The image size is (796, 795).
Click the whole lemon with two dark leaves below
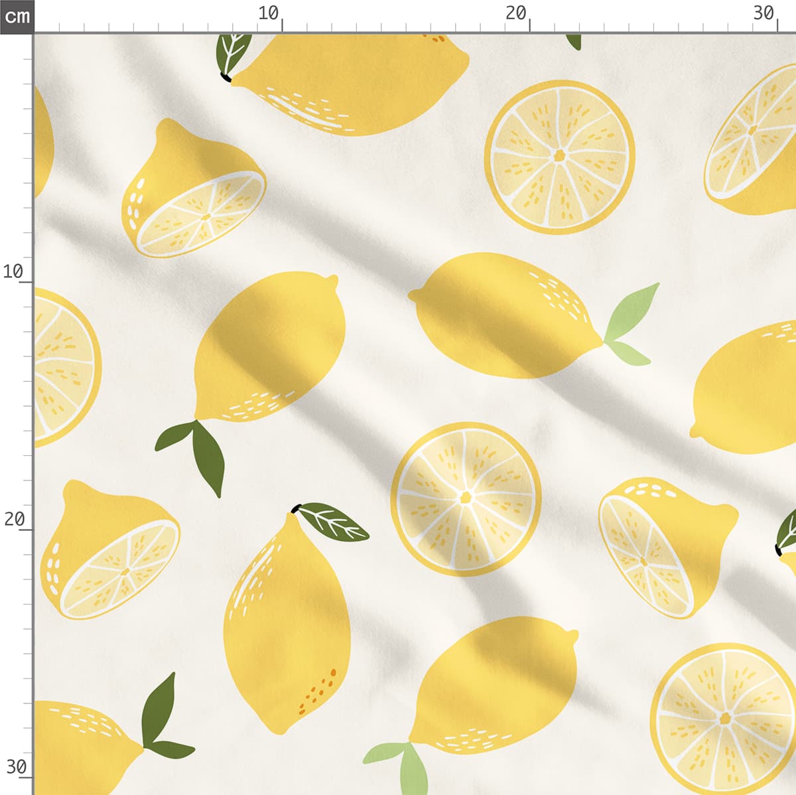coord(270,348)
